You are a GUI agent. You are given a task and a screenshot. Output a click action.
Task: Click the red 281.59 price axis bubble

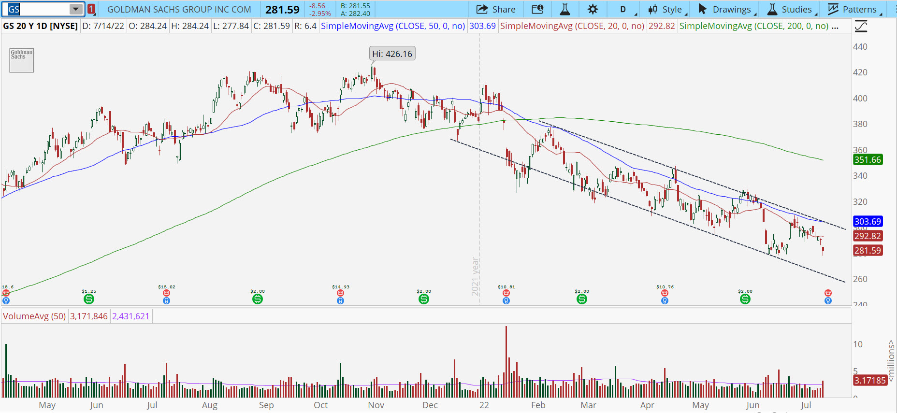pos(868,251)
